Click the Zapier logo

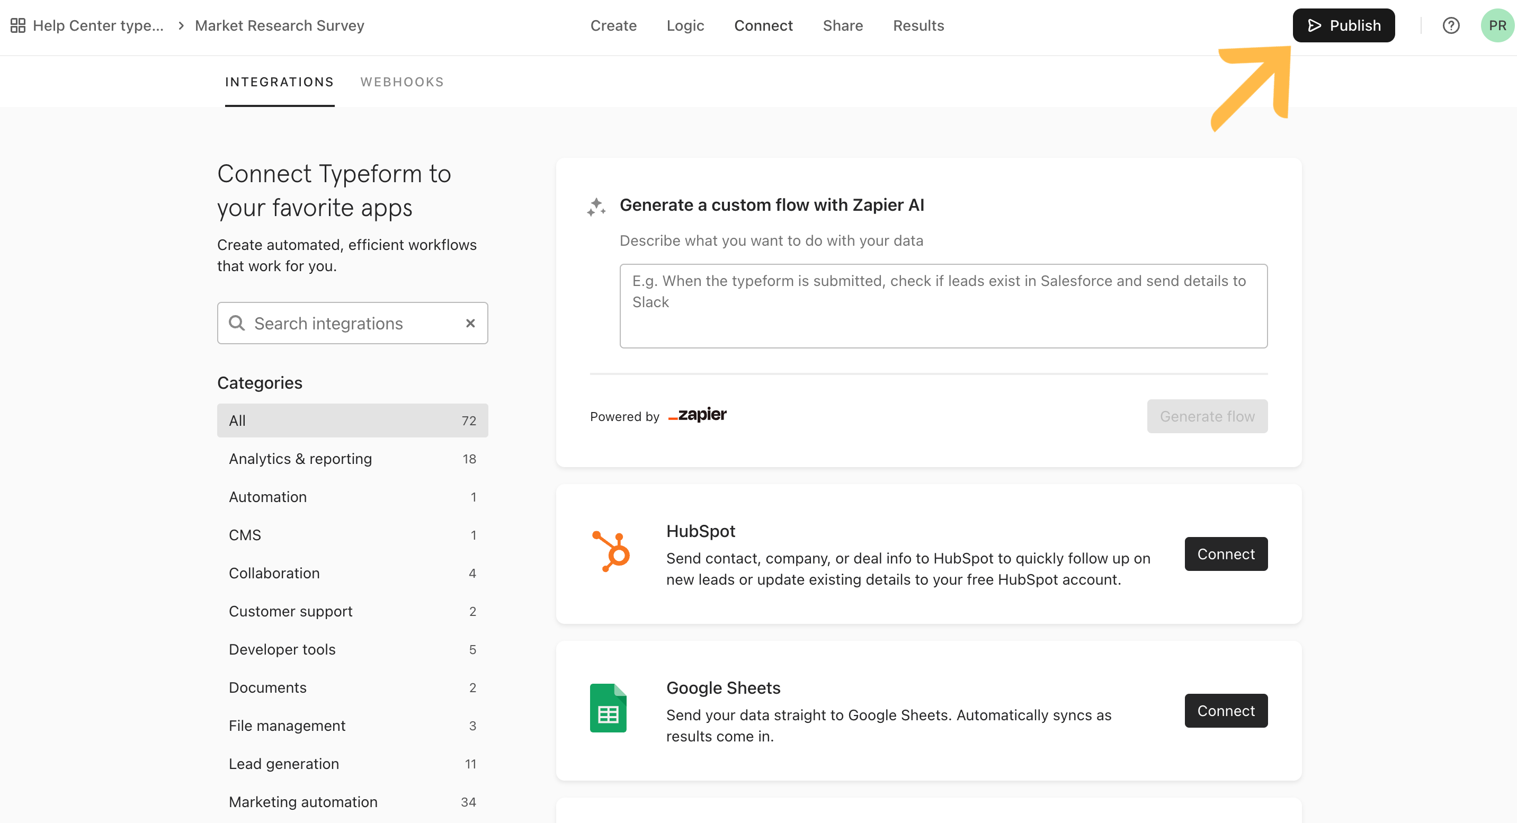point(697,415)
